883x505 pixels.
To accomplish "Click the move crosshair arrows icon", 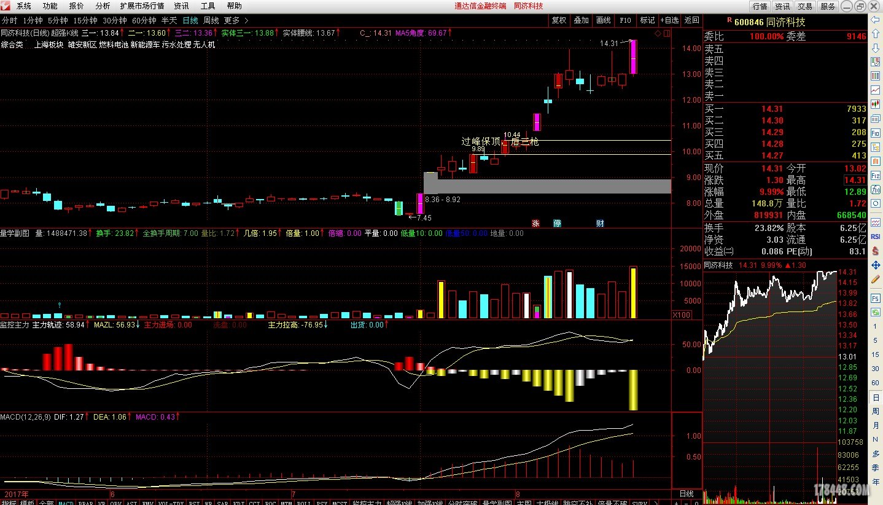I will point(876,265).
